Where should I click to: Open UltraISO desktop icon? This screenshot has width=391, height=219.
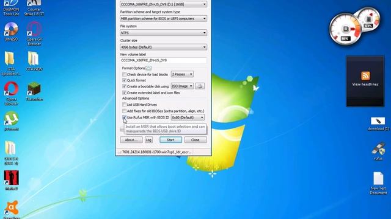tap(11, 31)
